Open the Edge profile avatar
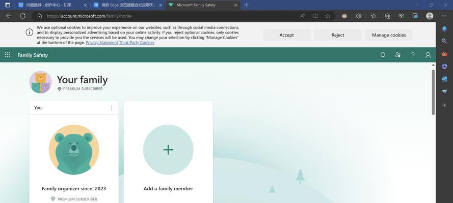The height and width of the screenshot is (203, 453). [430, 16]
